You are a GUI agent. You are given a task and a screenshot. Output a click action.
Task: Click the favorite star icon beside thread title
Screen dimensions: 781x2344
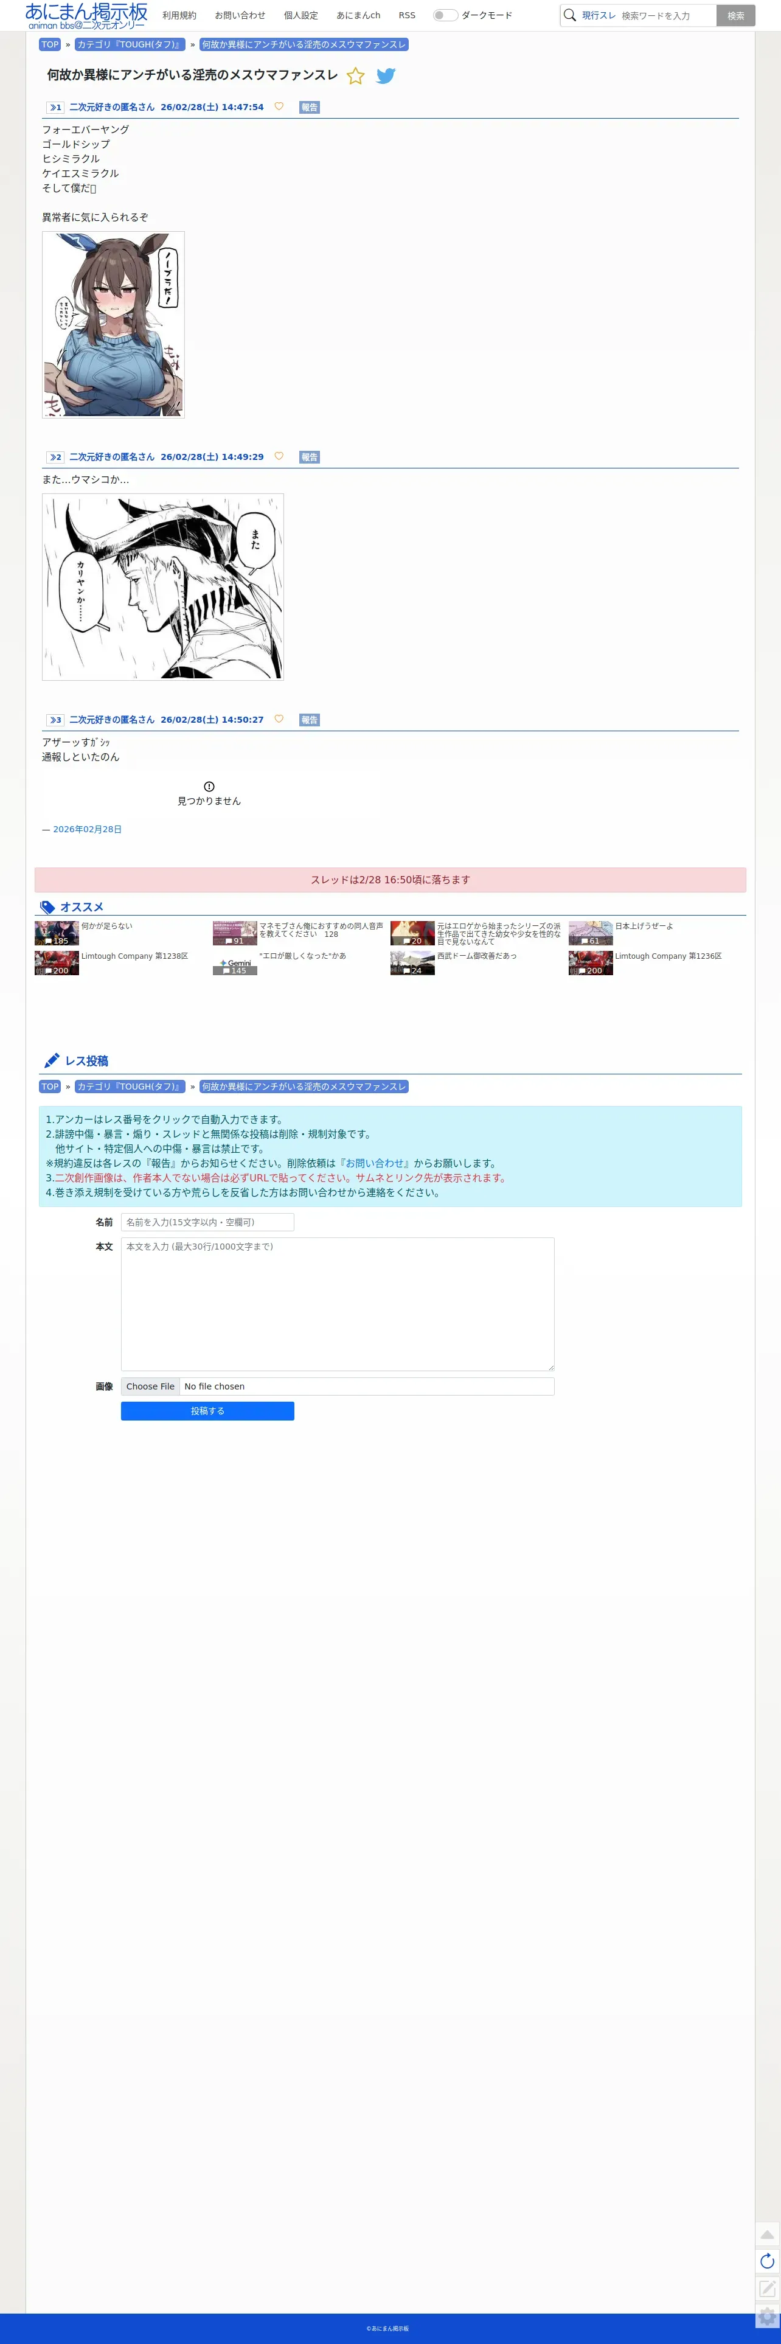tap(356, 75)
